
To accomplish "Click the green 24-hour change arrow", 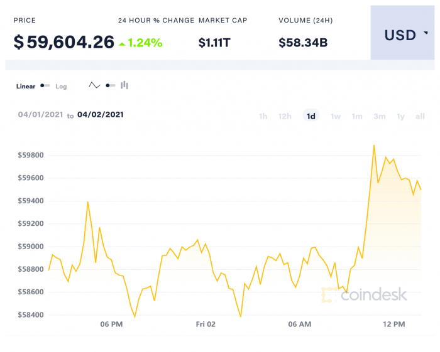I will [121, 43].
